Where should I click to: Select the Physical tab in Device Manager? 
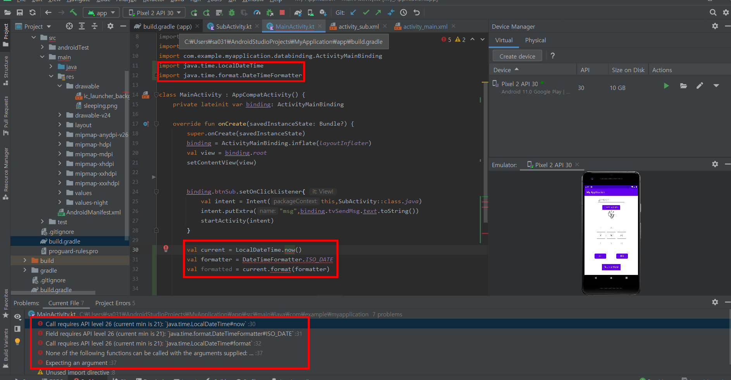point(535,40)
